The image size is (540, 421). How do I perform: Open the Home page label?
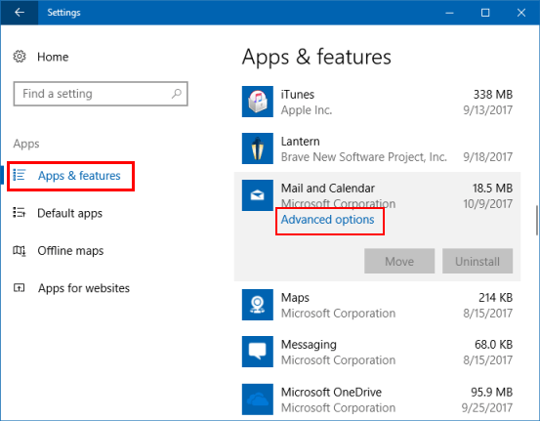(x=53, y=57)
